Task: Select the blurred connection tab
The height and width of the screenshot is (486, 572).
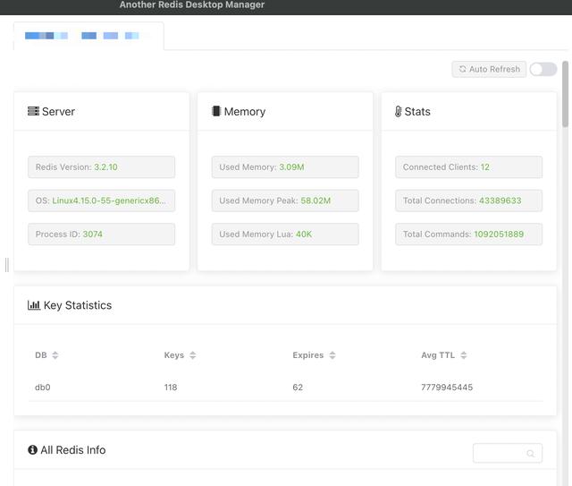Action: pos(88,36)
